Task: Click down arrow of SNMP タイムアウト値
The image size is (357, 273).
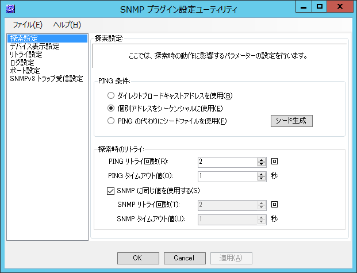Action: pos(262,221)
